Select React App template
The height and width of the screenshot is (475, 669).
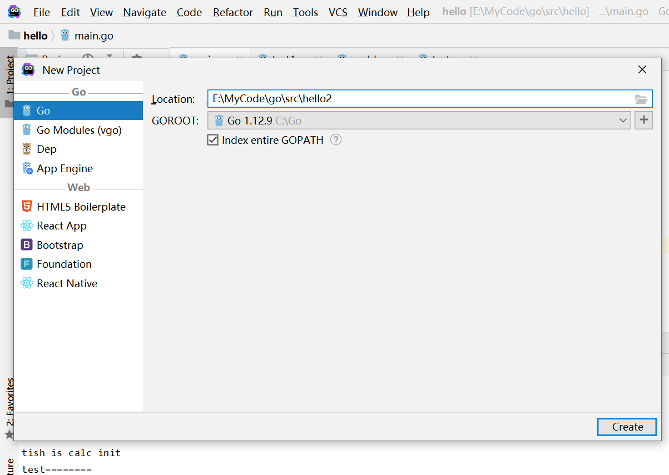pos(78,226)
